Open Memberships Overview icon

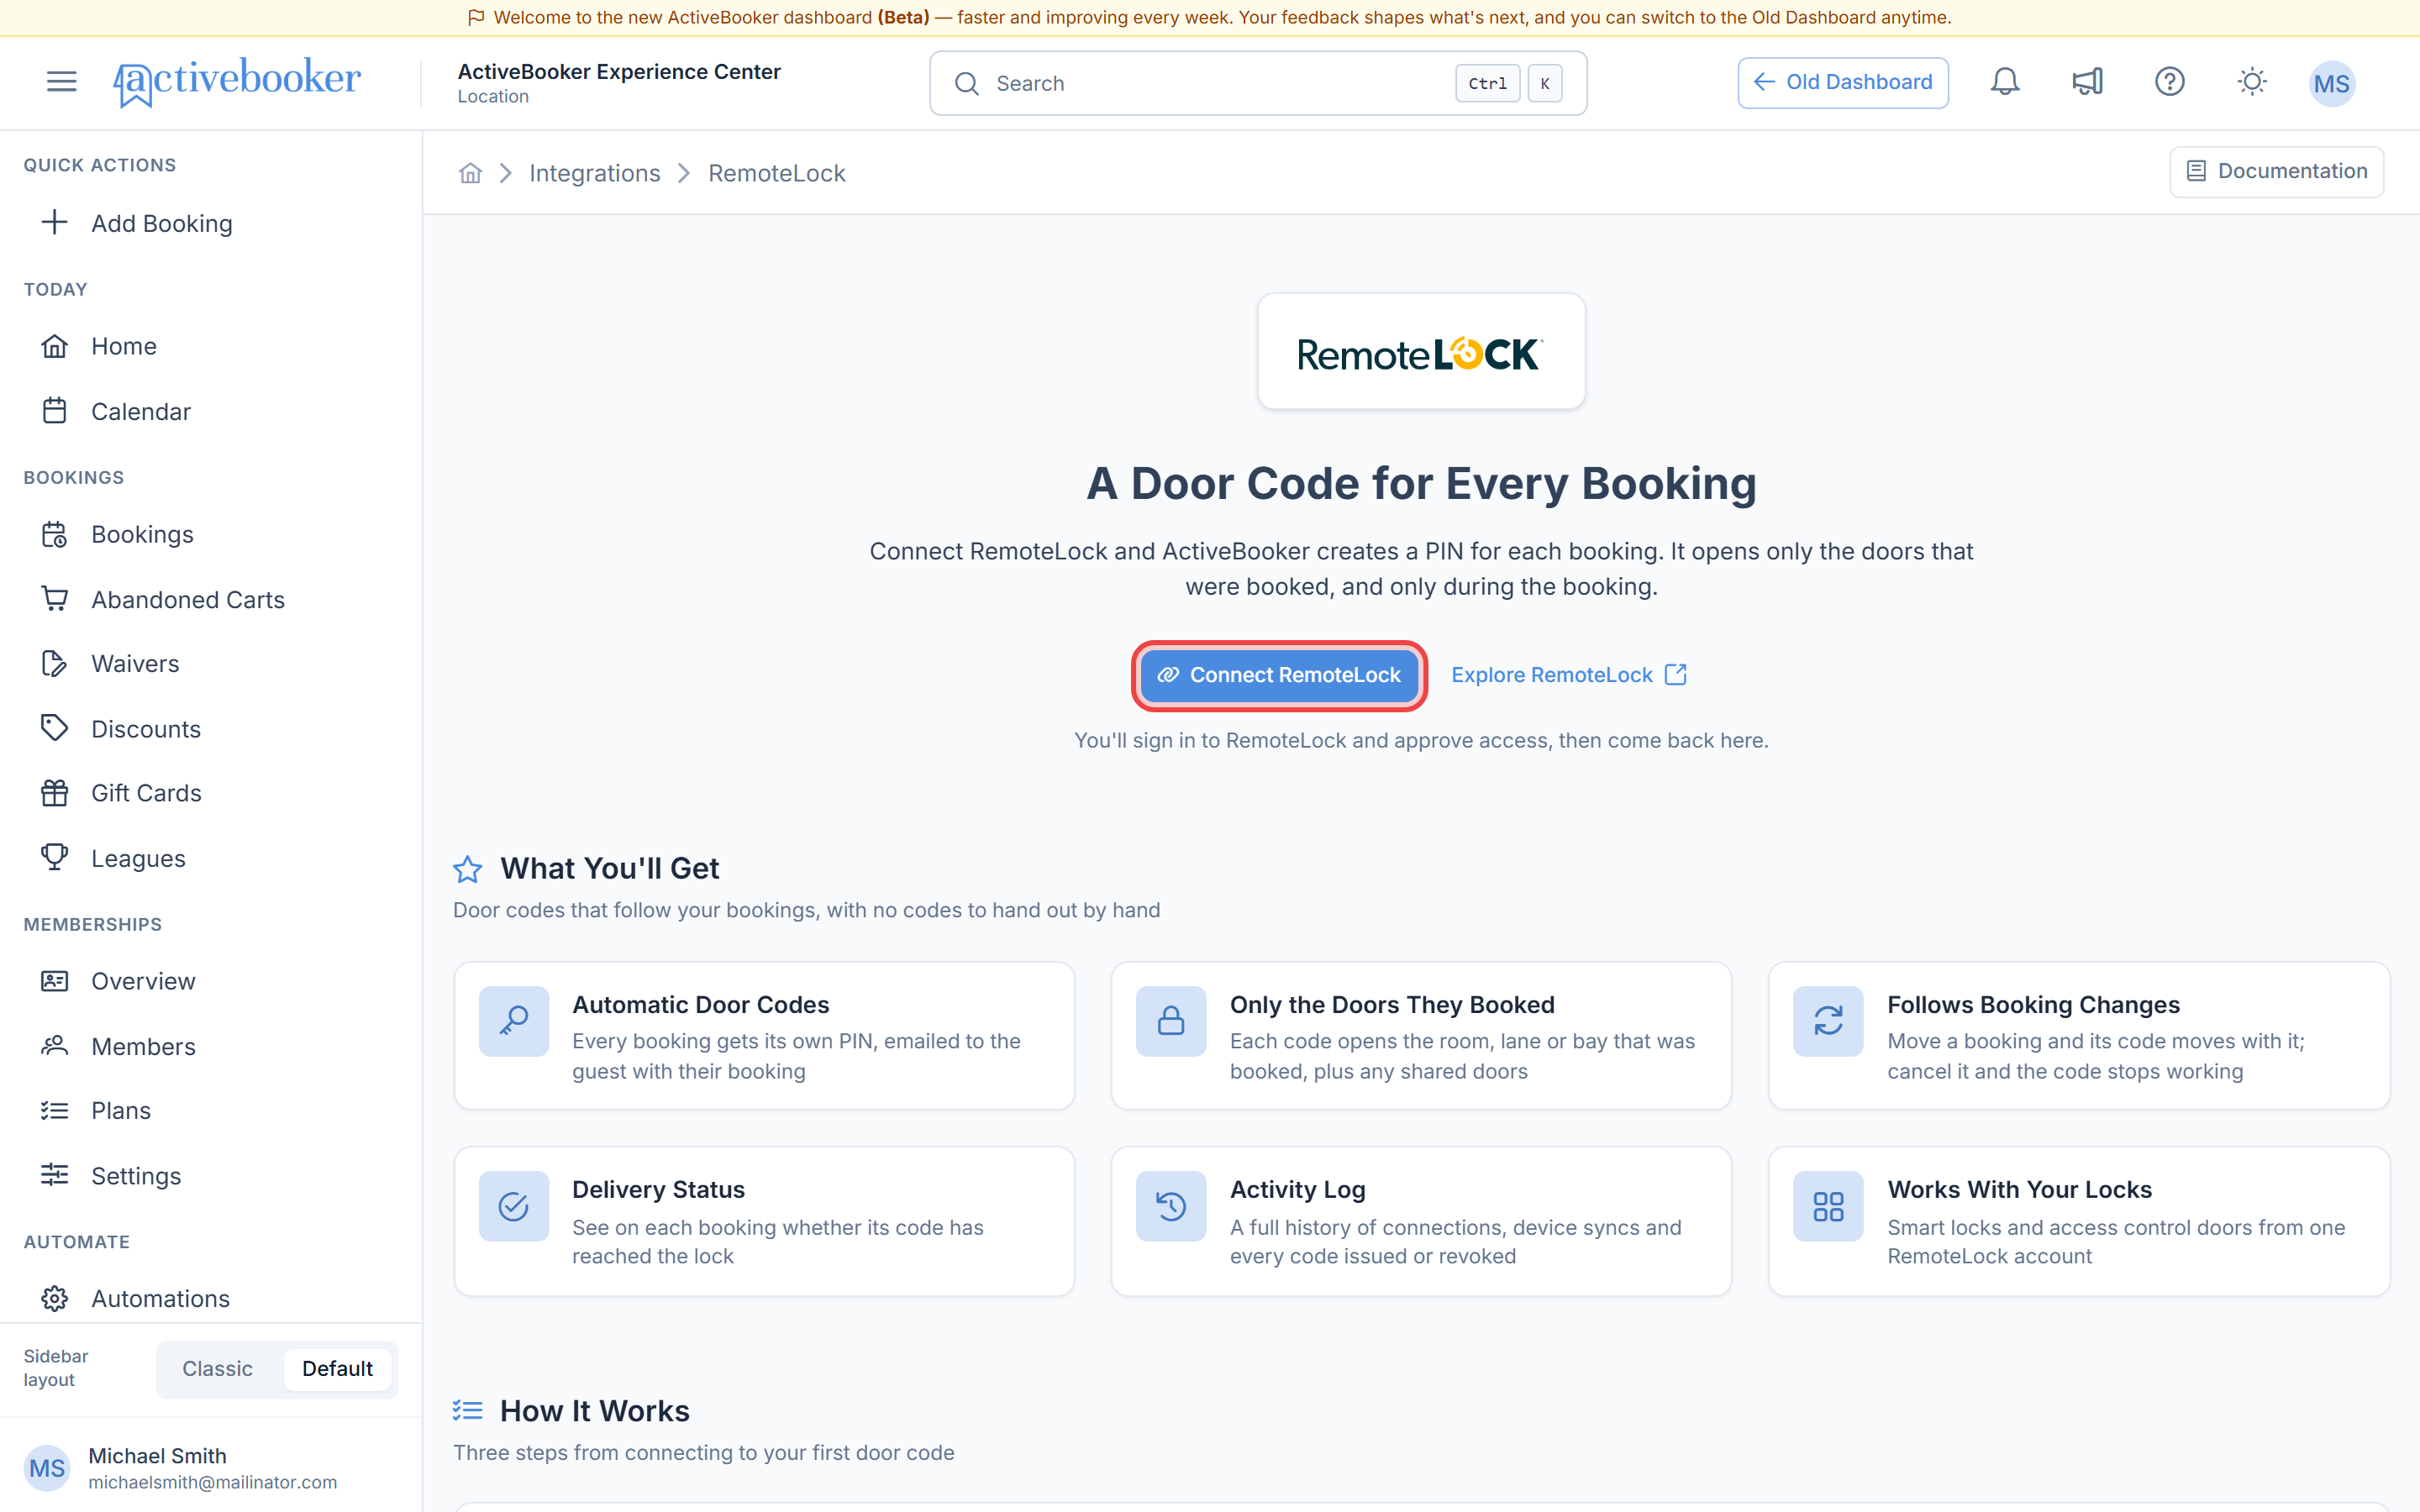tap(55, 981)
